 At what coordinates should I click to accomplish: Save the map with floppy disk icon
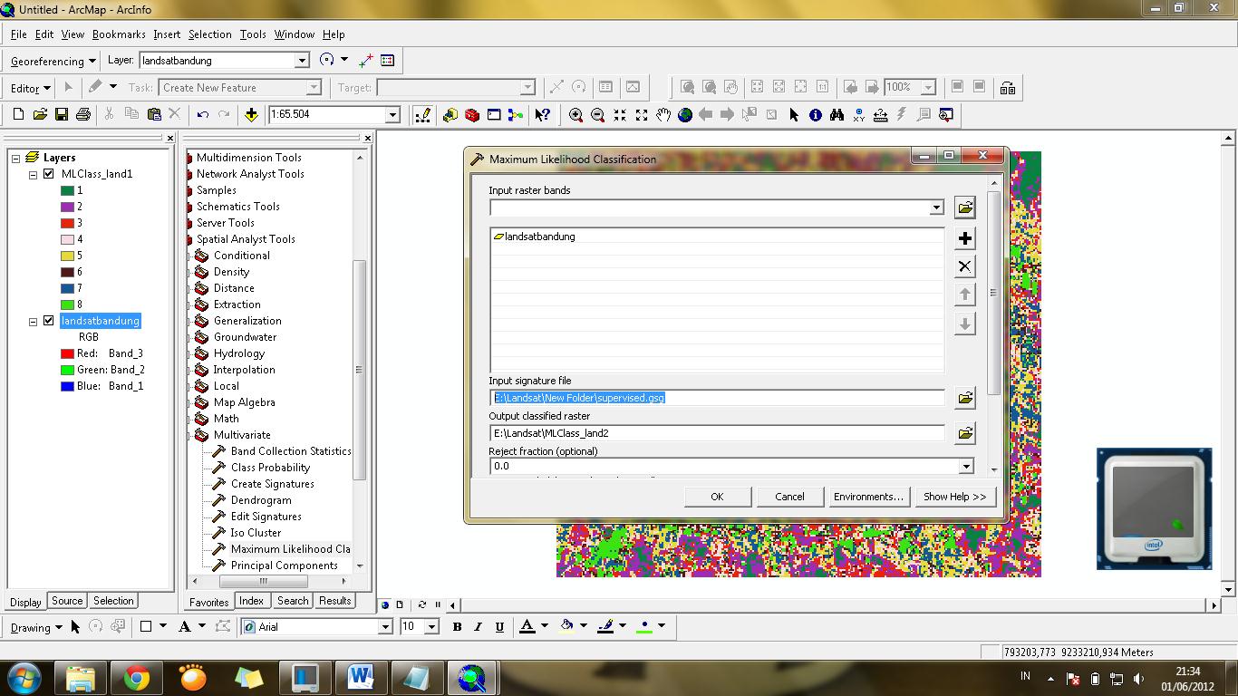click(62, 114)
